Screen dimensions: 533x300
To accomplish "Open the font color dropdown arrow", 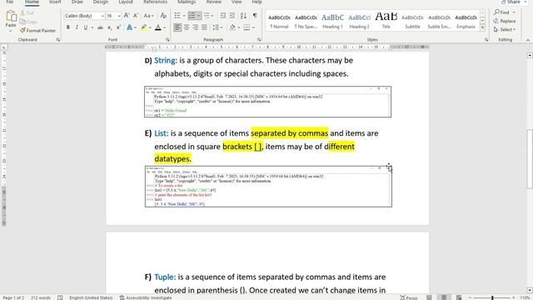I will (x=165, y=27).
